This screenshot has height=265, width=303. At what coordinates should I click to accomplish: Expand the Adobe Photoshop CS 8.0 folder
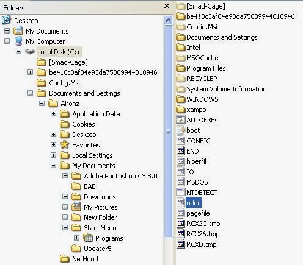(x=65, y=176)
